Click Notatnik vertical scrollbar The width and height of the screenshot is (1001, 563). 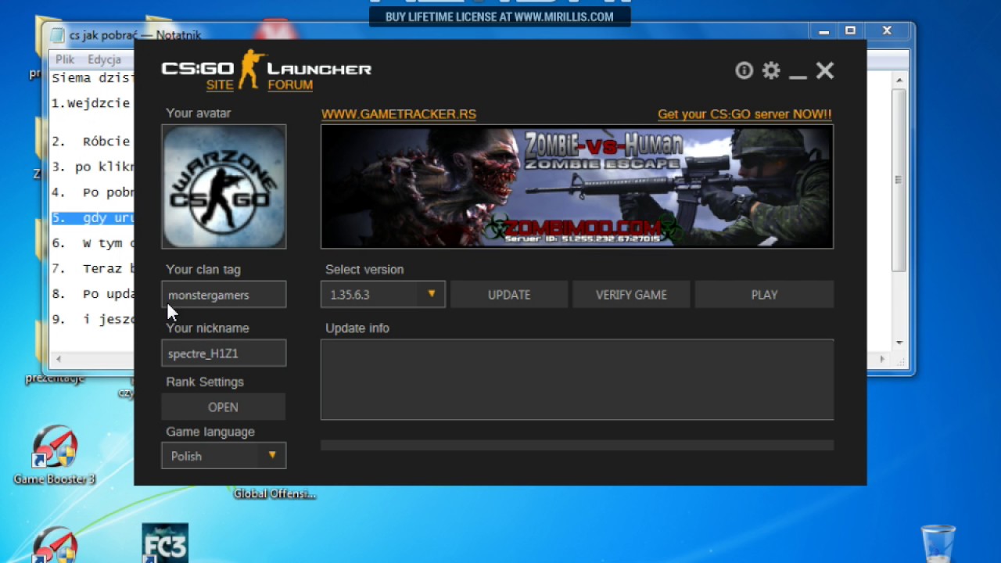tap(899, 180)
